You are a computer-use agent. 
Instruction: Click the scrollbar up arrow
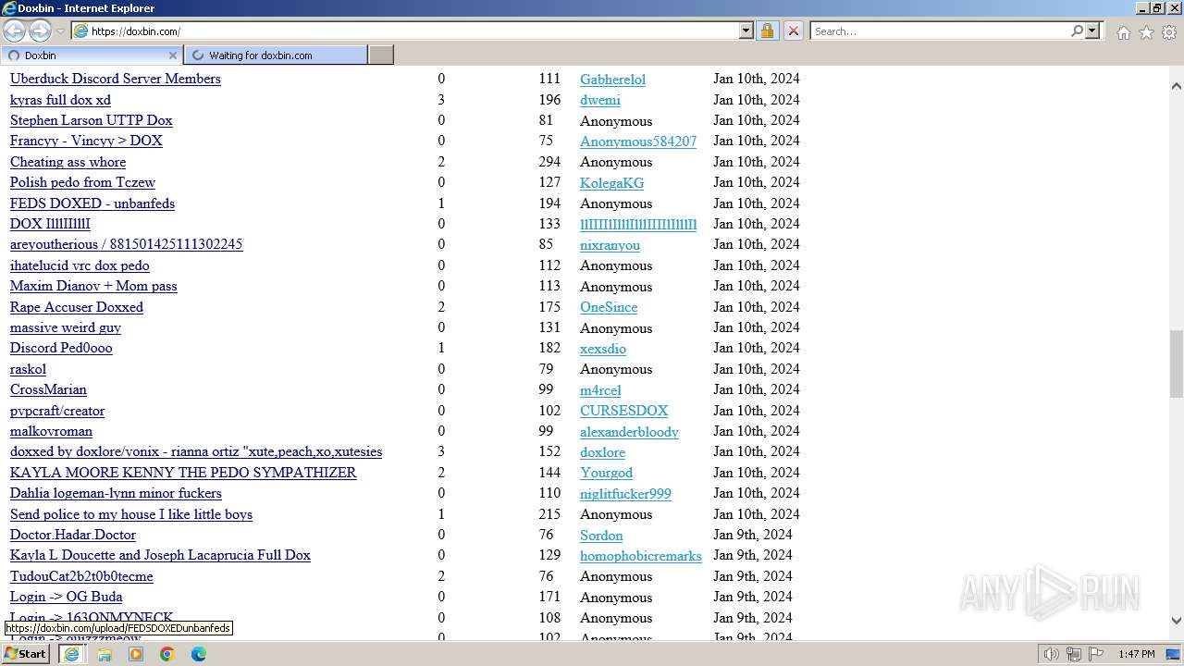pos(1176,86)
